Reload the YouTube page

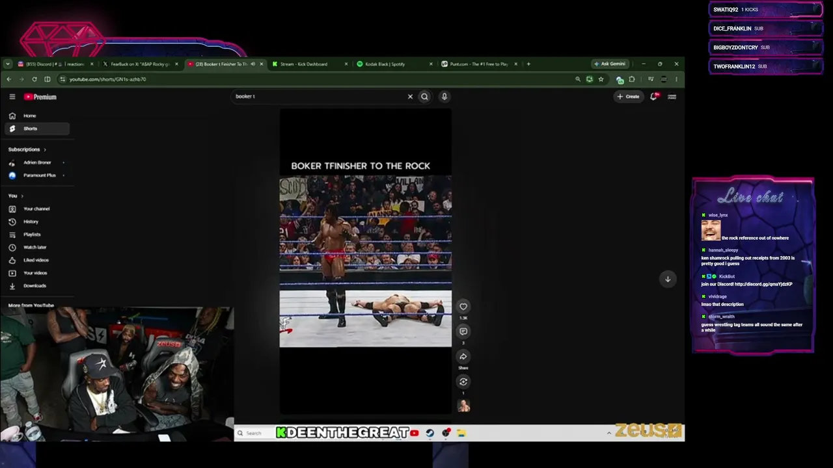coord(34,79)
